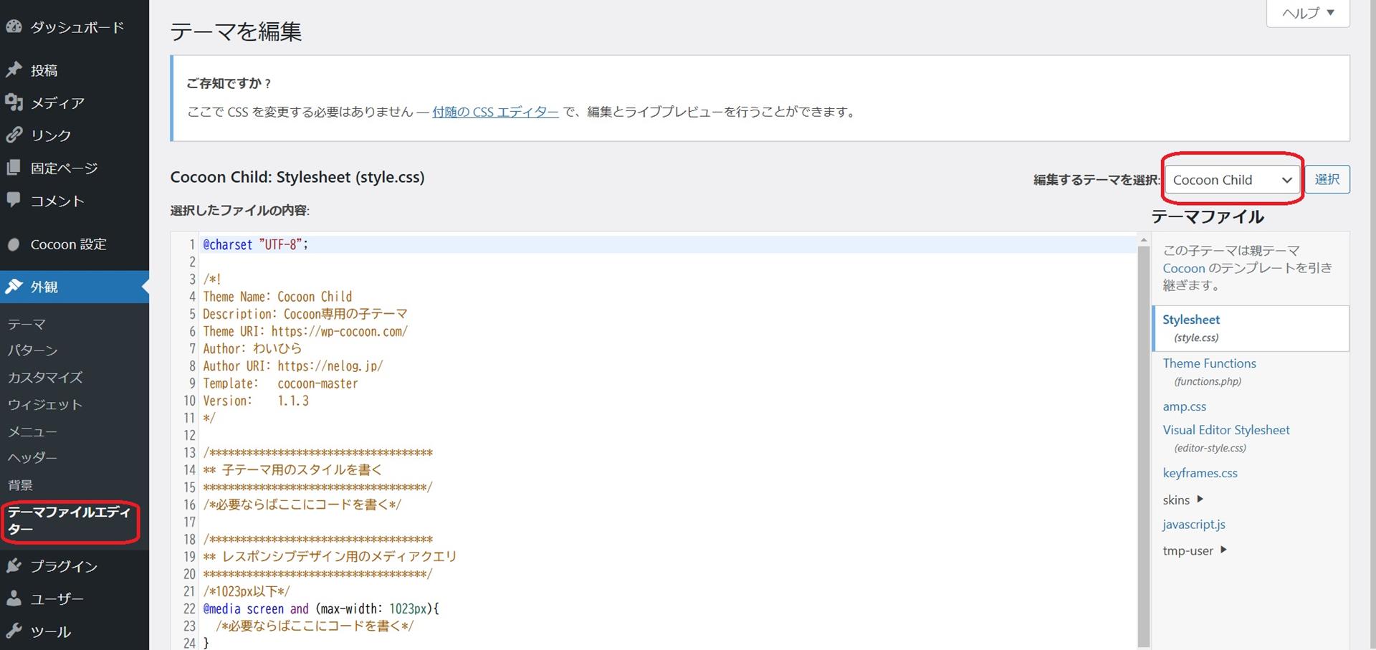Click the chain link icon for リンク
This screenshot has width=1376, height=650.
click(x=14, y=135)
